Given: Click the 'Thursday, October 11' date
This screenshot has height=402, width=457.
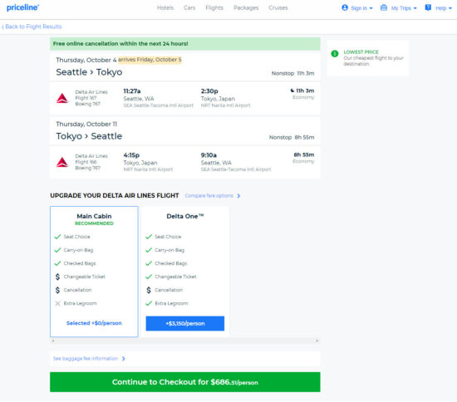Looking at the screenshot, I should coord(86,124).
